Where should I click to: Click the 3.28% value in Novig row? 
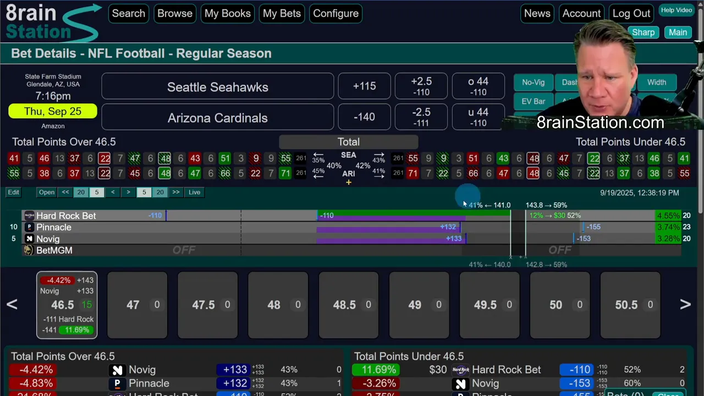coord(668,239)
